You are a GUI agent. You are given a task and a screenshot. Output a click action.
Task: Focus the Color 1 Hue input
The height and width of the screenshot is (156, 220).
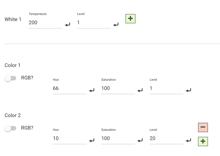tap(70, 88)
